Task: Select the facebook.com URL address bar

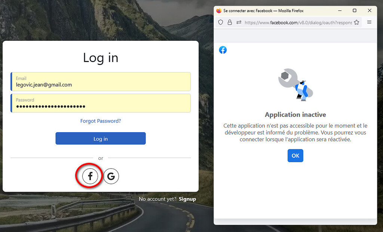Action: tap(298, 22)
